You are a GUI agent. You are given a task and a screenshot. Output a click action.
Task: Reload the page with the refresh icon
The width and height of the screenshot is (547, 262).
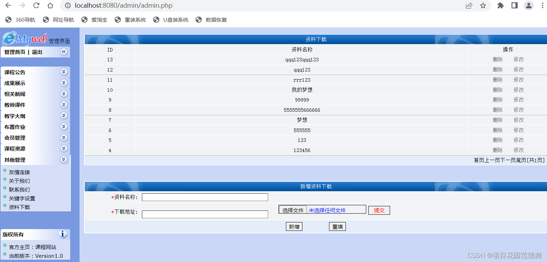pos(36,6)
